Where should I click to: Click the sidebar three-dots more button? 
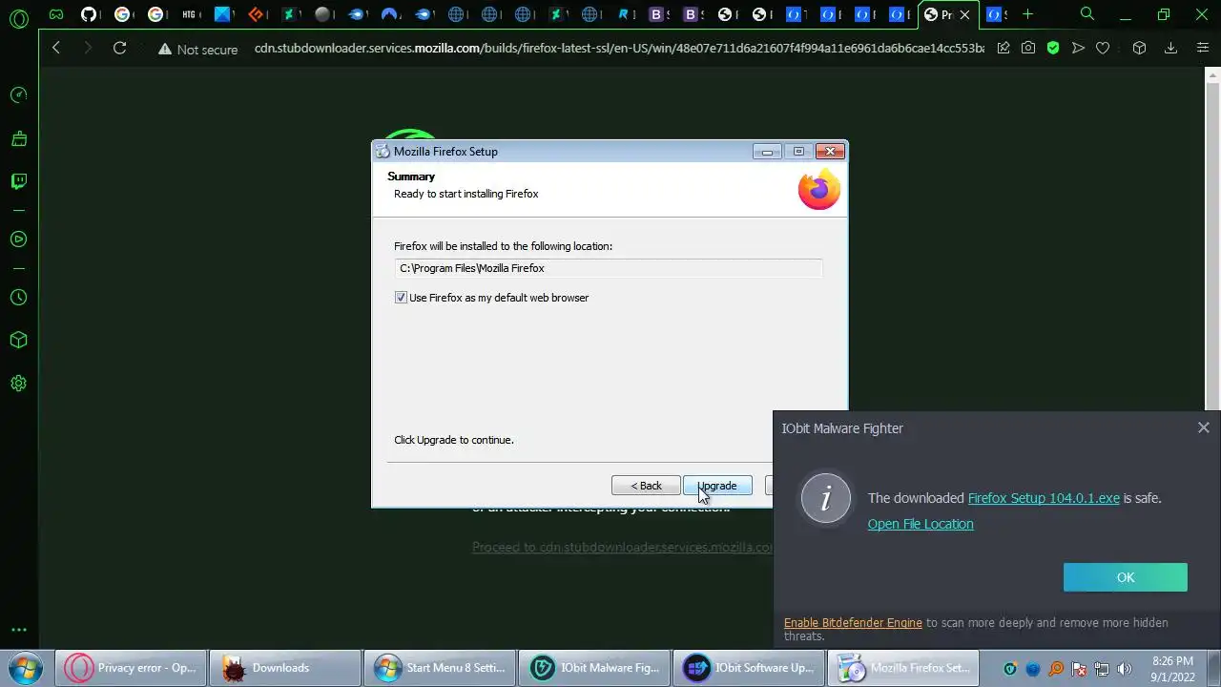(18, 630)
